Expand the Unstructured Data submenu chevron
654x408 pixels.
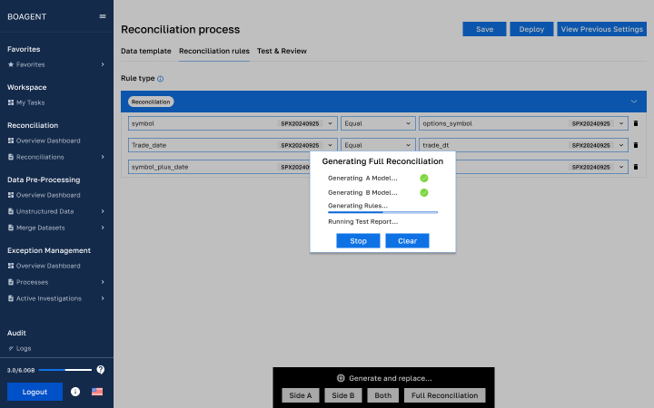[x=103, y=211]
